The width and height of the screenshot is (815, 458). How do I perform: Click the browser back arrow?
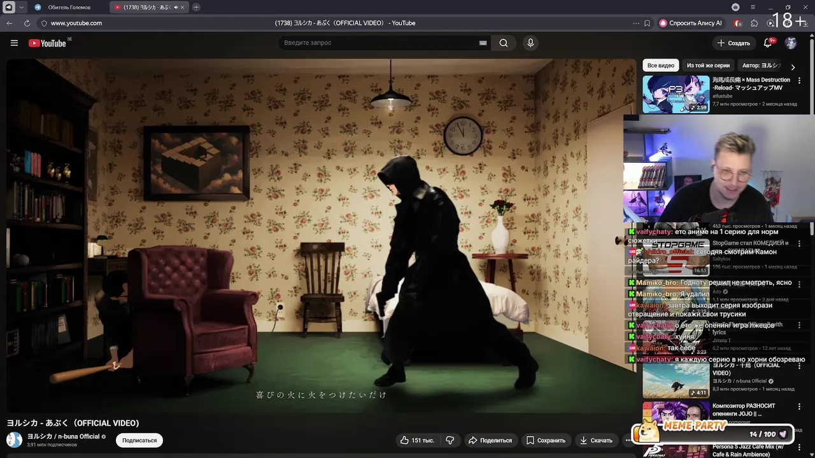pyautogui.click(x=10, y=23)
